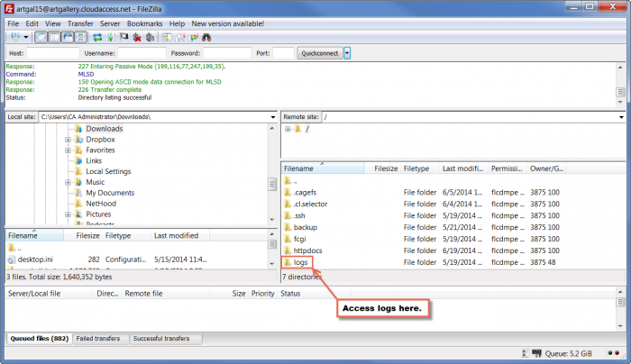The image size is (631, 364).
Task: Refresh file and folder lists
Action: 97,38
